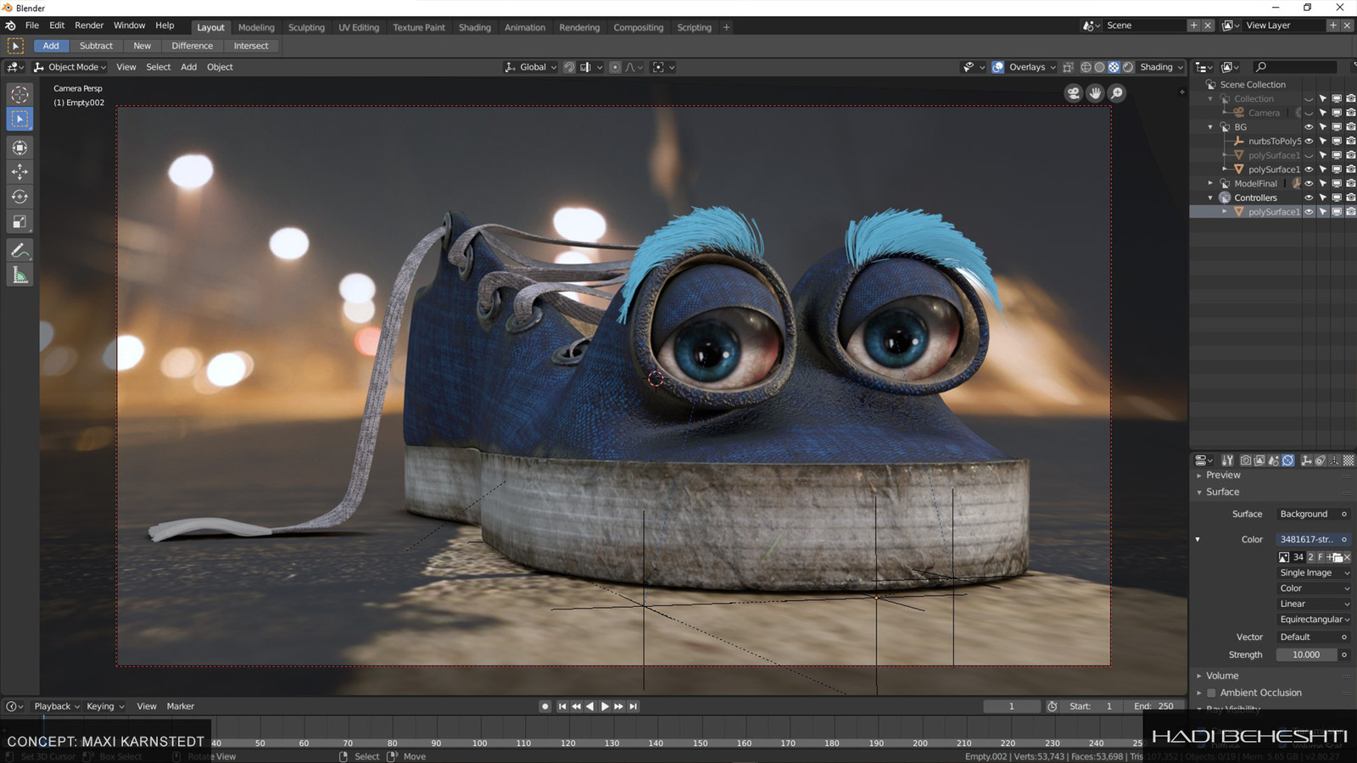Switch to the Sculpting workspace tab
This screenshot has height=763, width=1357.
[x=306, y=27]
